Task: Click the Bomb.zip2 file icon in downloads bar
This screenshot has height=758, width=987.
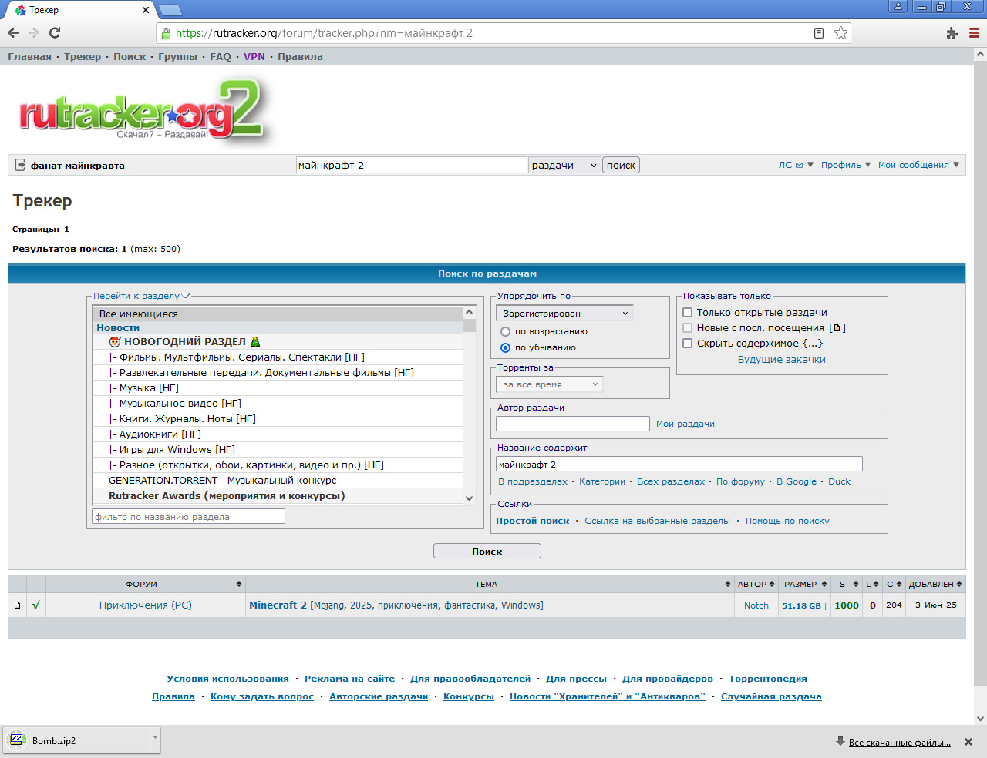Action: click(x=16, y=740)
